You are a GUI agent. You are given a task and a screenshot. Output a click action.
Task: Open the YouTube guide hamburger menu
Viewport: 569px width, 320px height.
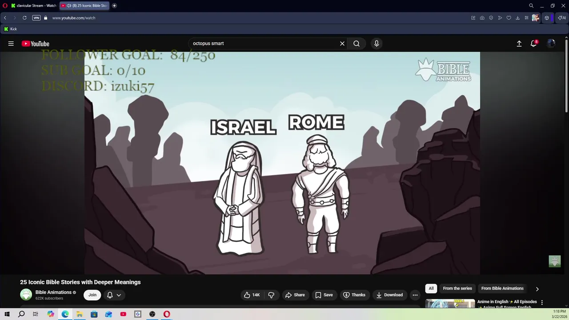coord(11,44)
